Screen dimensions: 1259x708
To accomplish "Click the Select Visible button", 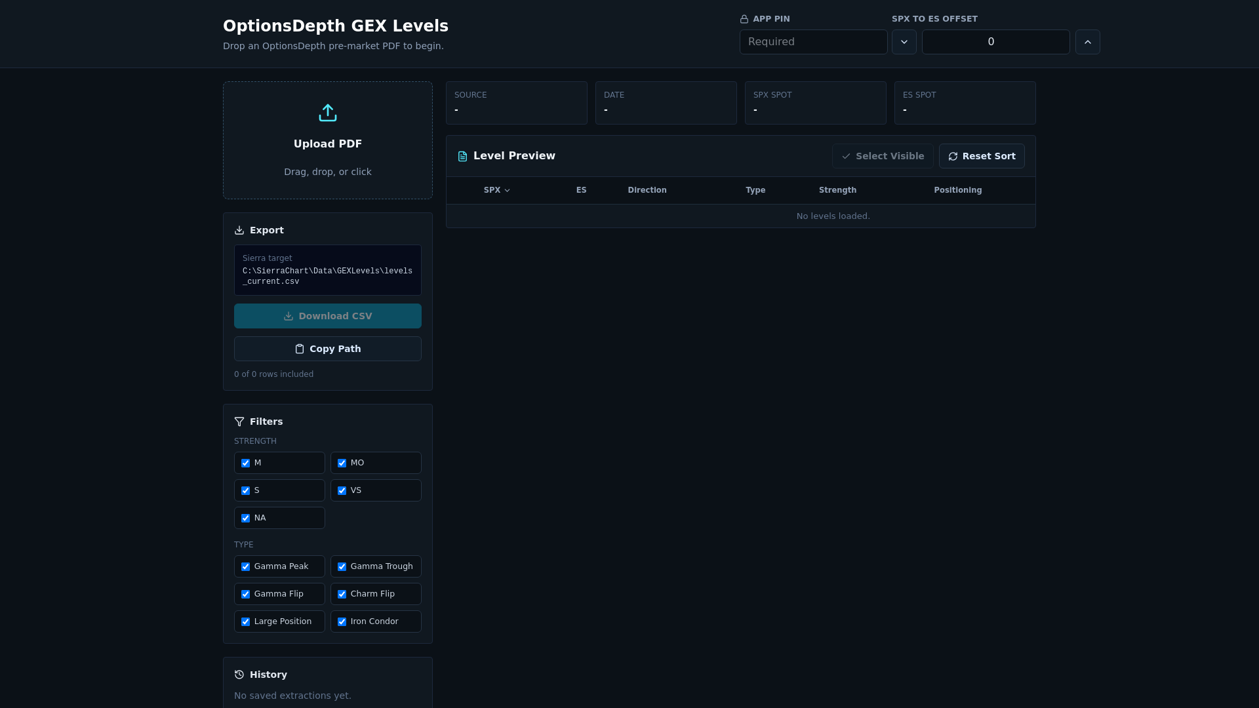I will click(x=883, y=156).
